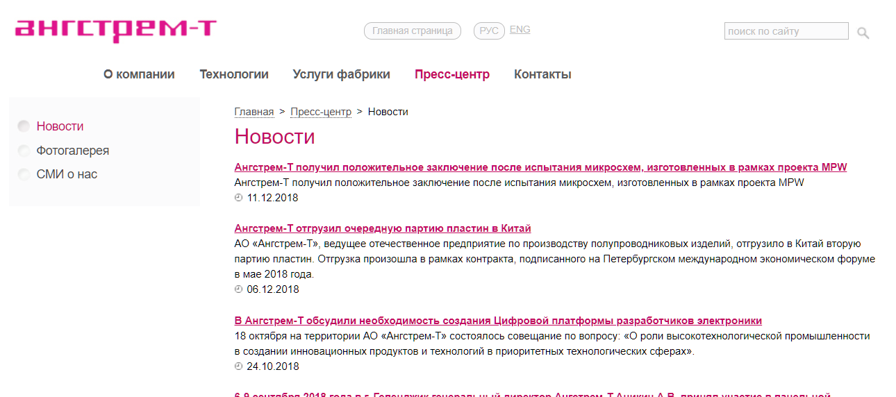The image size is (896, 397).
Task: Click the summary beginning АО «Ангстрем-Т», ведущее
Action: click(x=555, y=259)
